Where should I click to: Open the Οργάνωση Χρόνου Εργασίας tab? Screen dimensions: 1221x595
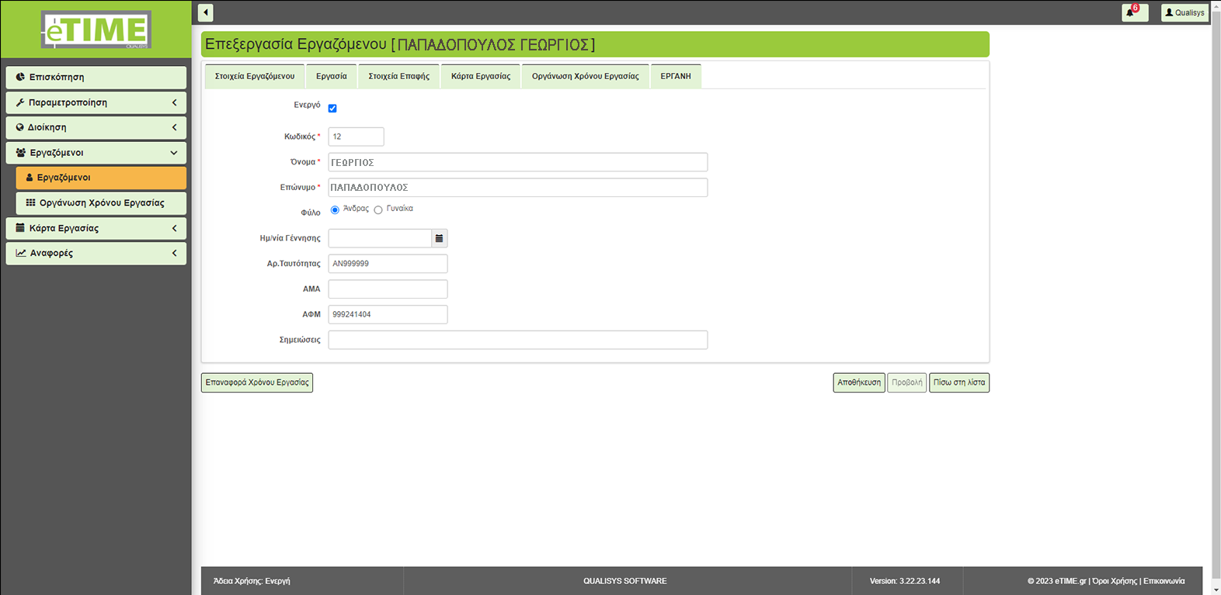click(x=586, y=76)
